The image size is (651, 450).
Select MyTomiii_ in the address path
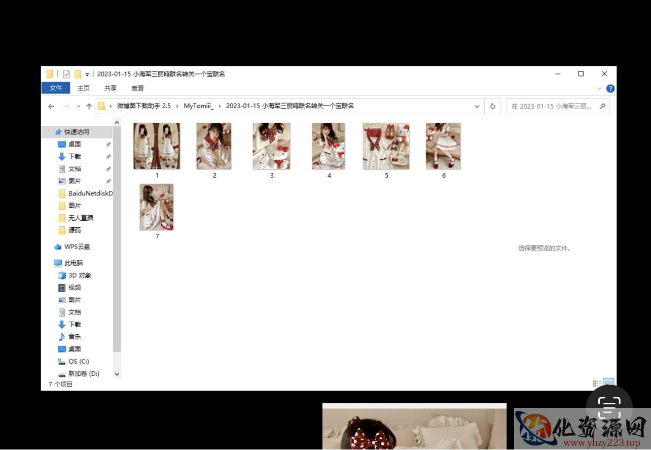[x=198, y=106]
